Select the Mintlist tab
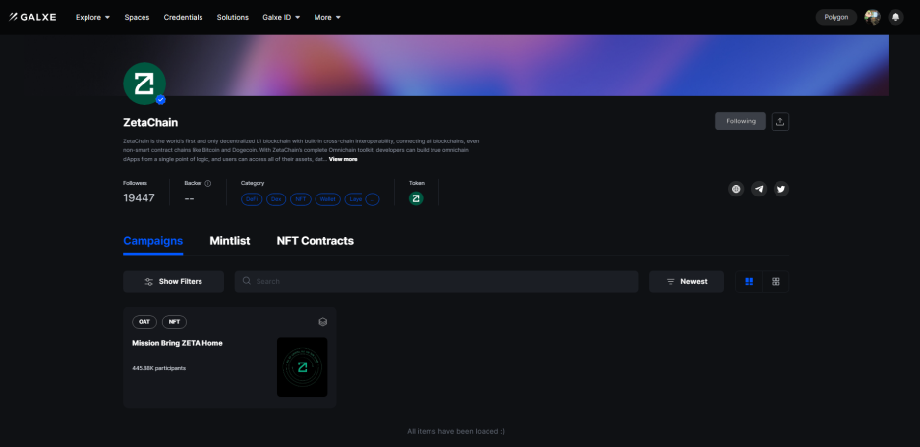This screenshot has width=920, height=447. coord(230,241)
